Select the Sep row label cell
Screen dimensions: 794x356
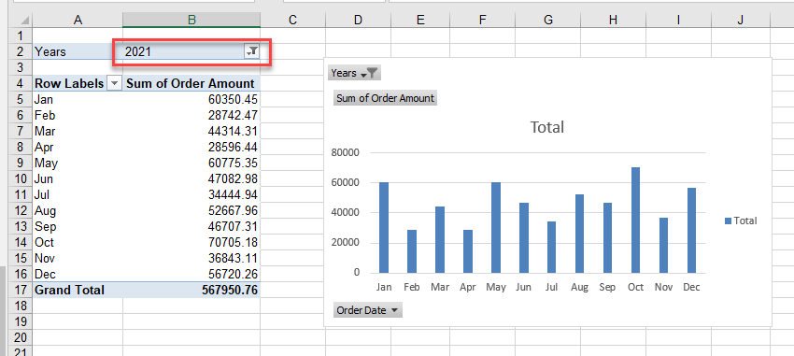[78, 226]
